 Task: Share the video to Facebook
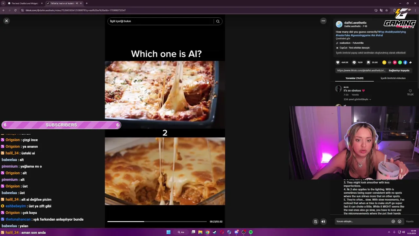pos(405,62)
